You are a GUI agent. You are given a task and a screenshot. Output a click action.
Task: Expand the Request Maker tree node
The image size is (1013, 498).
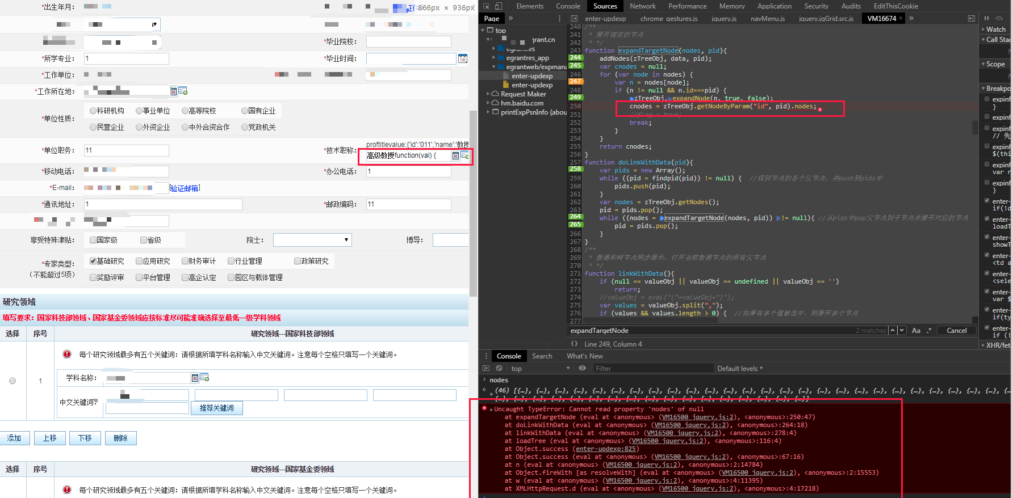(488, 94)
